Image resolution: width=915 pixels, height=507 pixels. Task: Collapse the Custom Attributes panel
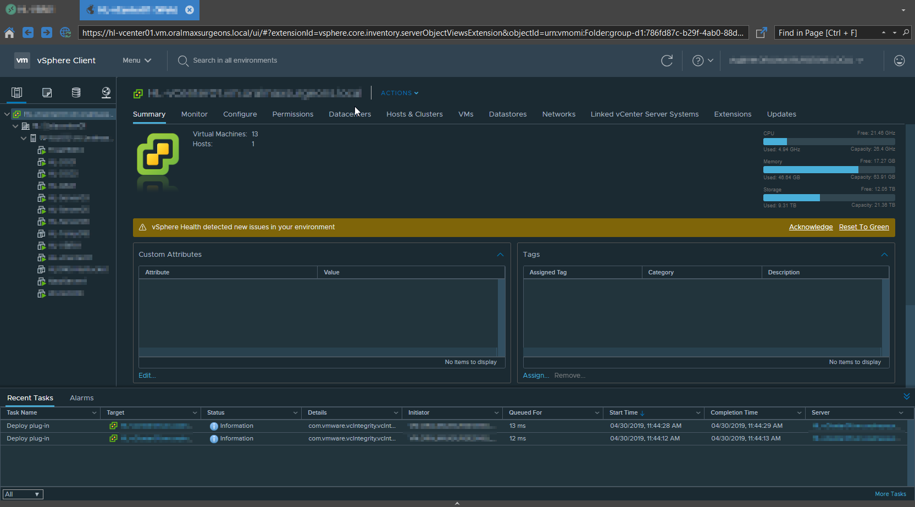pyautogui.click(x=500, y=255)
